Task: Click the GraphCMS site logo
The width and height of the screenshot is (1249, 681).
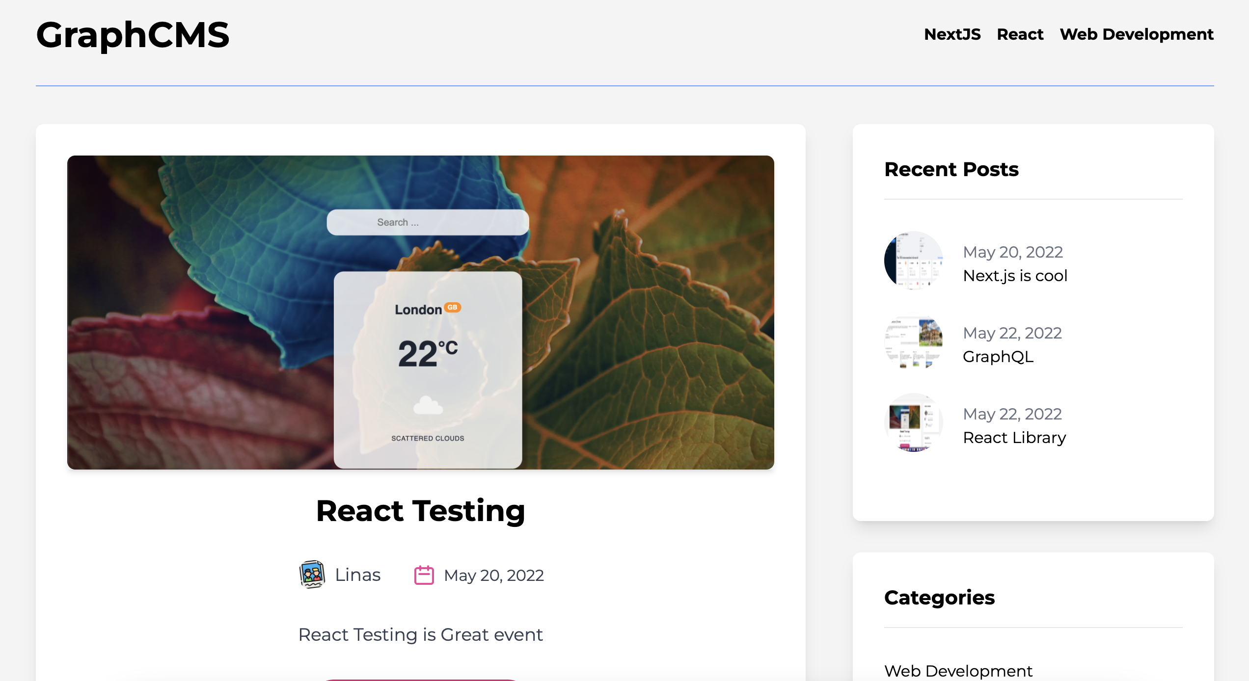Action: point(133,35)
